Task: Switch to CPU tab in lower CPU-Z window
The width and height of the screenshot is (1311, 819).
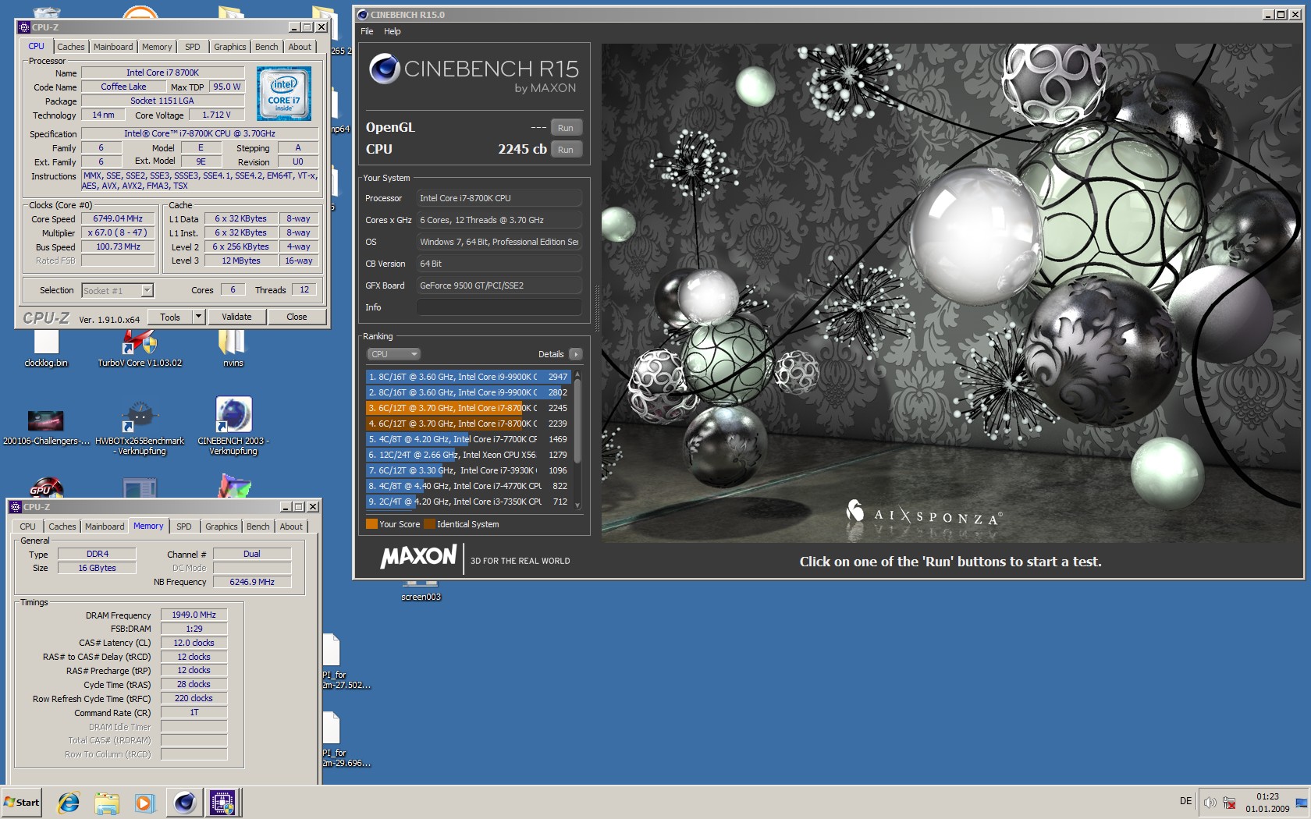Action: tap(27, 526)
